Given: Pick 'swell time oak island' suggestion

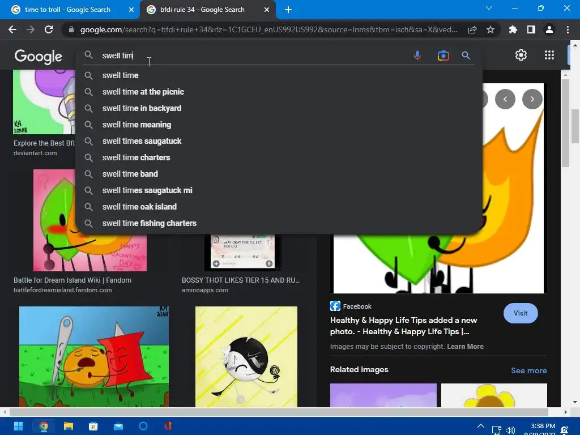Looking at the screenshot, I should click(x=279, y=207).
